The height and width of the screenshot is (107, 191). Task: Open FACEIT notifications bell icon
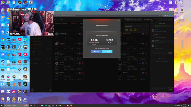(x=169, y=19)
